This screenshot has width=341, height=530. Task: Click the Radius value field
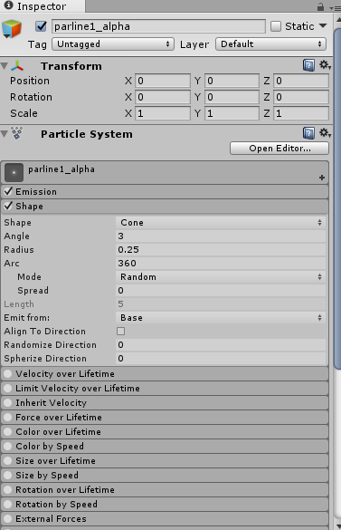coord(221,249)
